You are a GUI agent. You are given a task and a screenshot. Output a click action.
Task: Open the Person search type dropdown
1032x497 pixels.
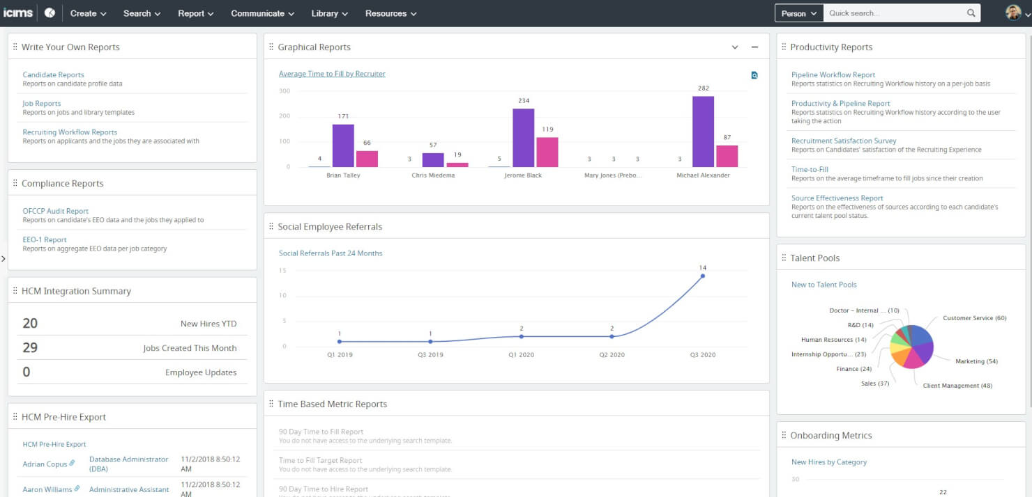point(798,12)
